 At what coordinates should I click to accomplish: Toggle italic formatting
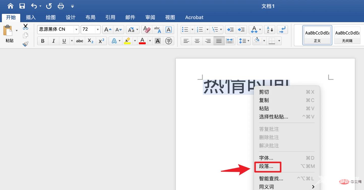(x=53, y=41)
